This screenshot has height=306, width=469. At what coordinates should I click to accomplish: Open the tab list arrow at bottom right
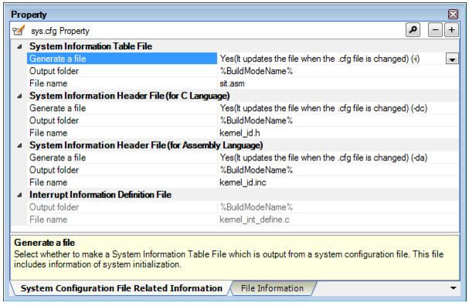point(453,288)
